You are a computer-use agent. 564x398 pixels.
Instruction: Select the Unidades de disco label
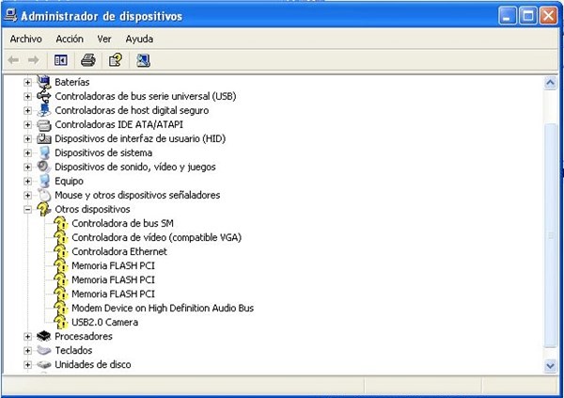(x=93, y=364)
